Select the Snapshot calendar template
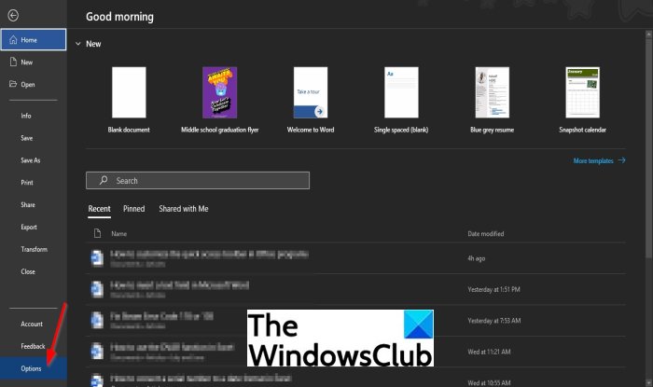This screenshot has height=387, width=653. click(x=582, y=100)
